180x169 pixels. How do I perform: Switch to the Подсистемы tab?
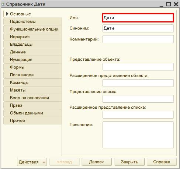coord(33,21)
